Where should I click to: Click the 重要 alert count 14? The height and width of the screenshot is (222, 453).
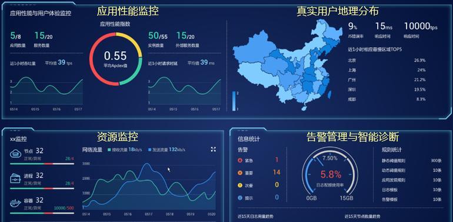(277, 173)
